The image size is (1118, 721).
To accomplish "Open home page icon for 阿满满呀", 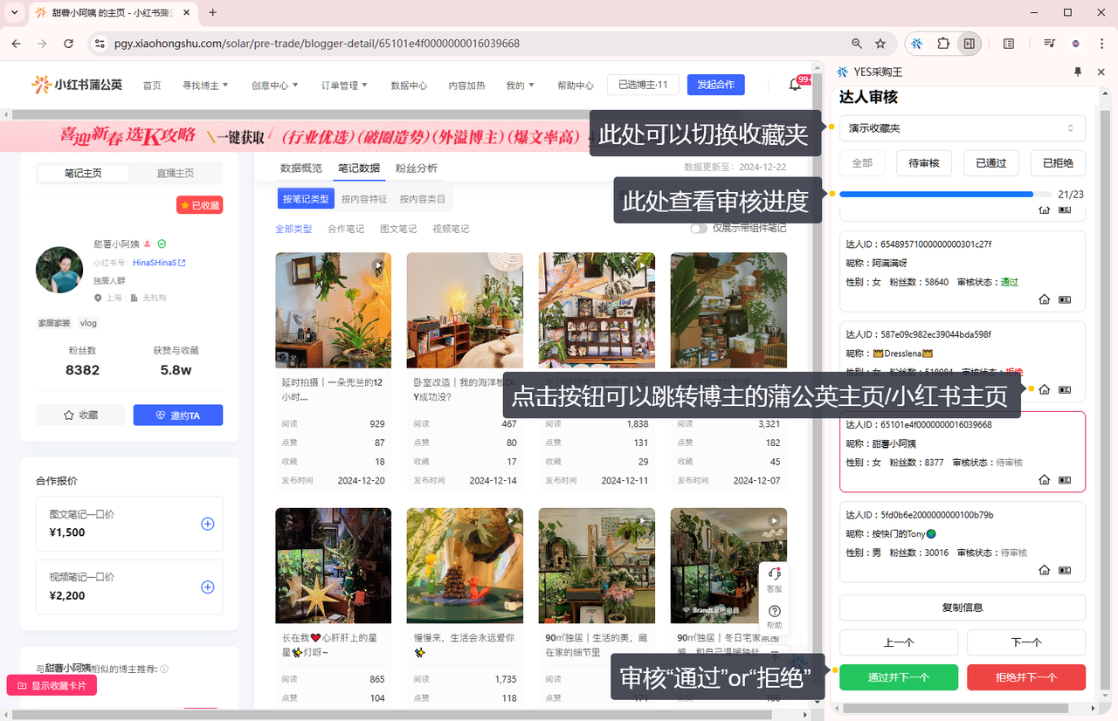I will coord(1044,299).
